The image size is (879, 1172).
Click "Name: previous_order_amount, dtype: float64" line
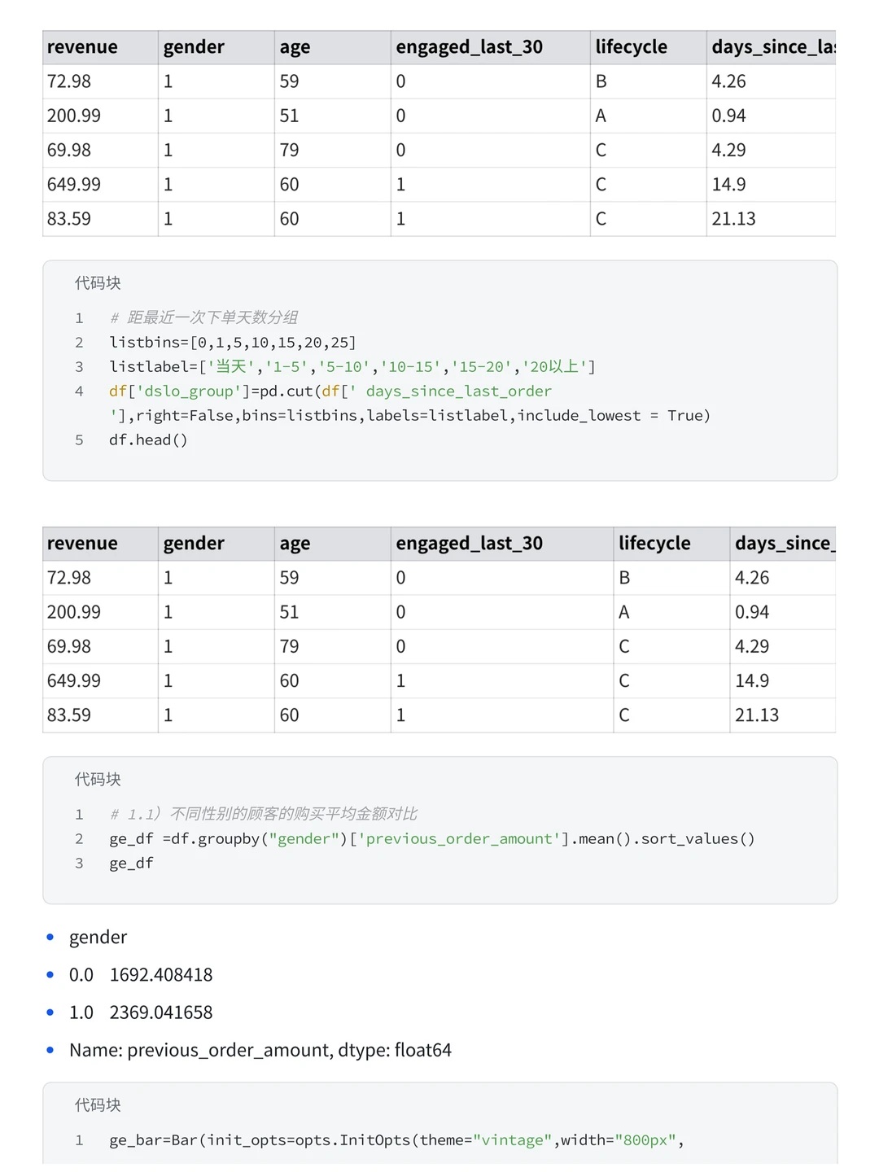click(x=260, y=1050)
